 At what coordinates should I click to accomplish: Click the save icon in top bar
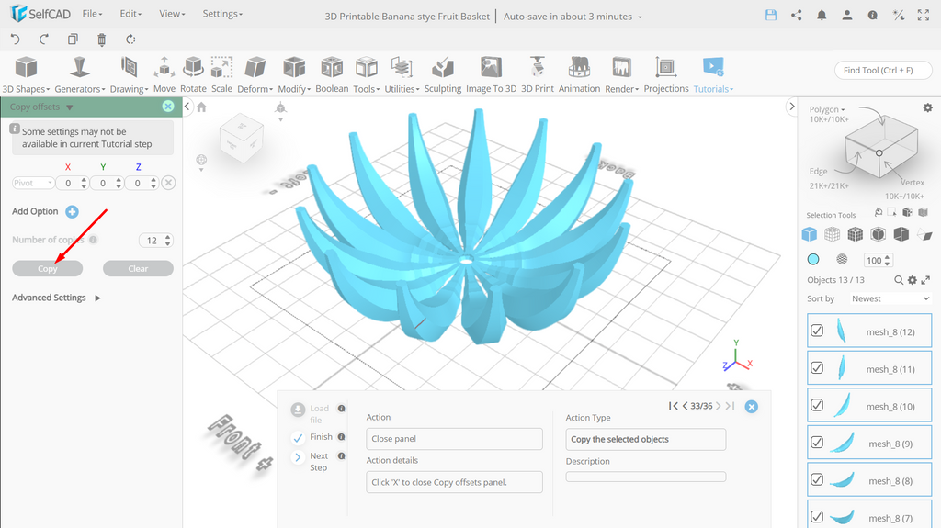click(771, 16)
